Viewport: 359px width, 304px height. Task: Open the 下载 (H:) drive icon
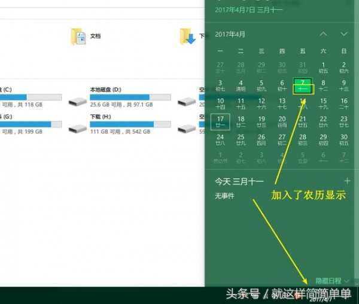click(x=77, y=128)
